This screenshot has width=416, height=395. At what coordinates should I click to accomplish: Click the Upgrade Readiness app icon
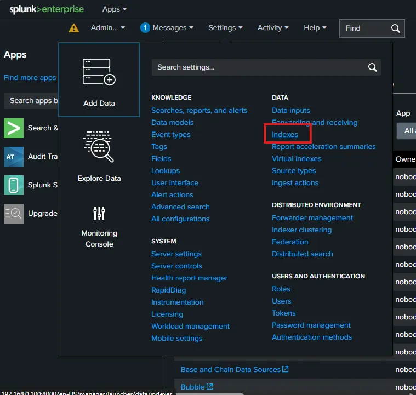[x=14, y=214]
